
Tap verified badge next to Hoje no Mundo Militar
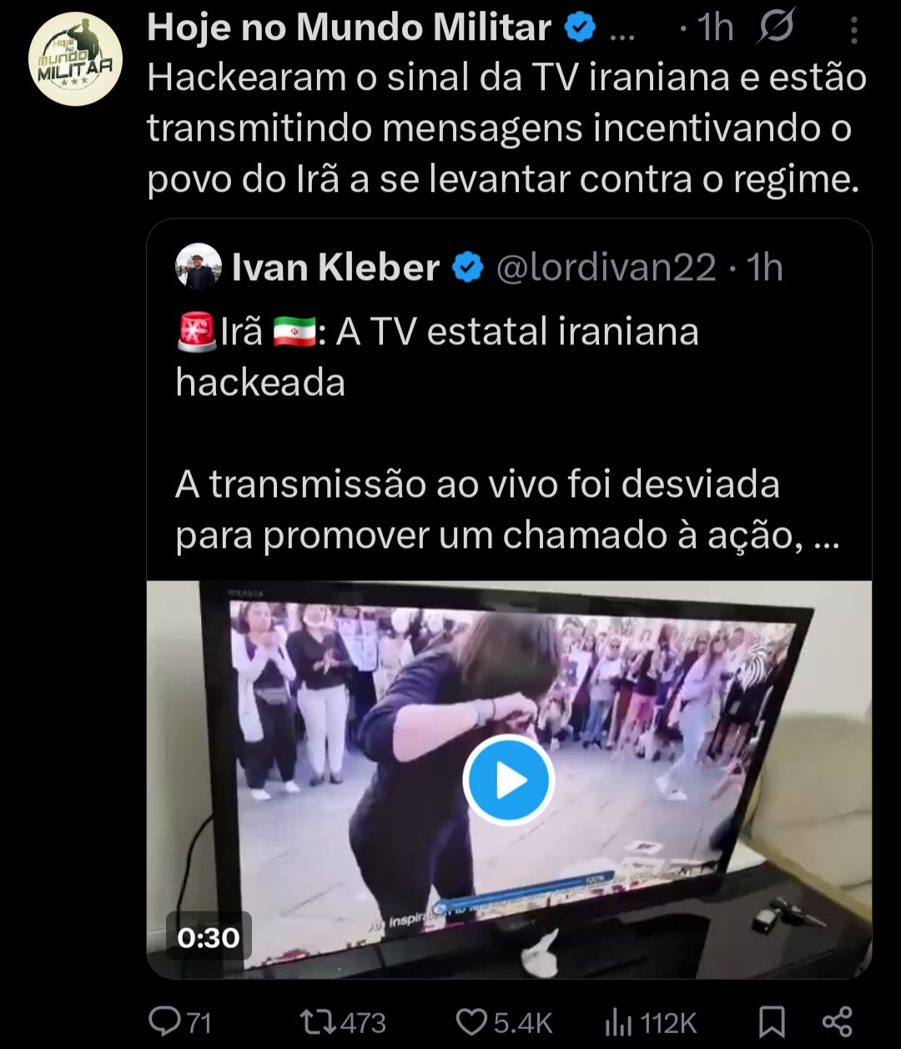[580, 28]
